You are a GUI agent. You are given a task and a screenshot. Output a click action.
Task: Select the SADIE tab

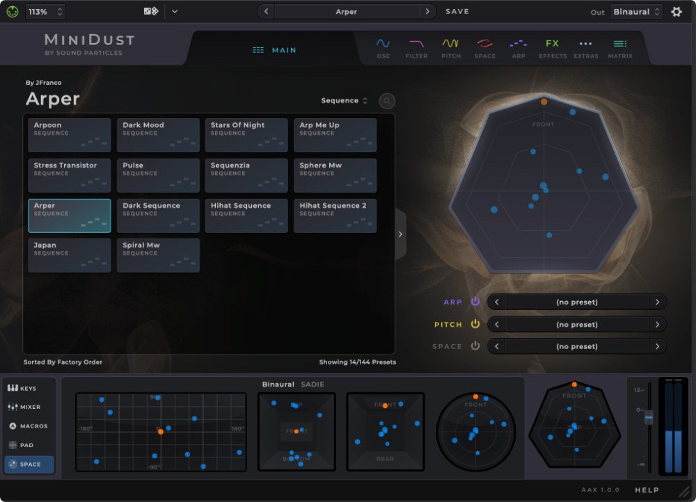(313, 384)
